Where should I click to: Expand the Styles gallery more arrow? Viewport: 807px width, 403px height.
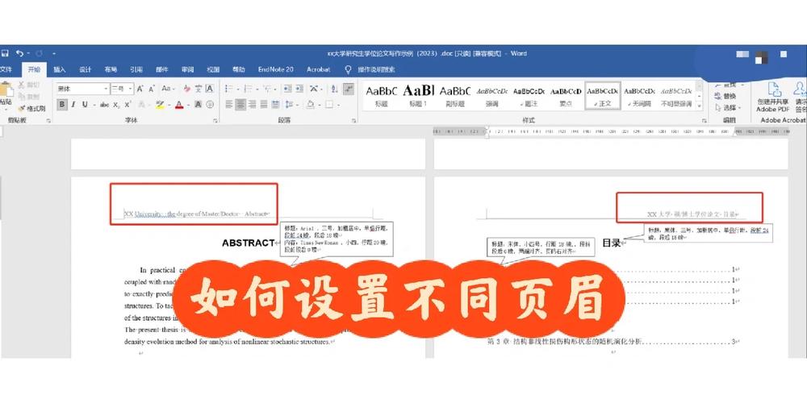[x=699, y=106]
